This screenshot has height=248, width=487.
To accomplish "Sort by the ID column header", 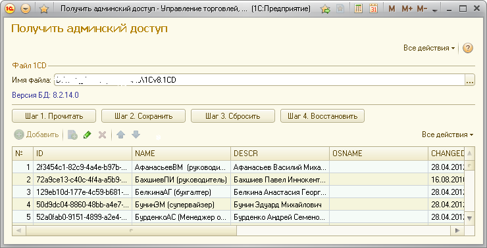I will click(83, 154).
